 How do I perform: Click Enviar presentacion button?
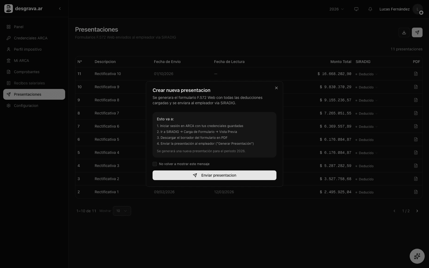(x=214, y=175)
